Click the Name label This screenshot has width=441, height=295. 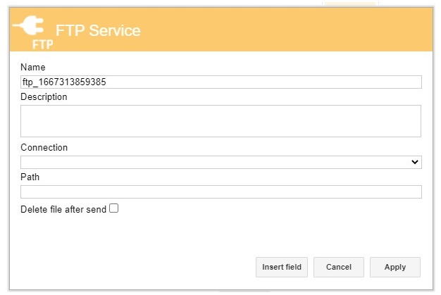(x=33, y=67)
